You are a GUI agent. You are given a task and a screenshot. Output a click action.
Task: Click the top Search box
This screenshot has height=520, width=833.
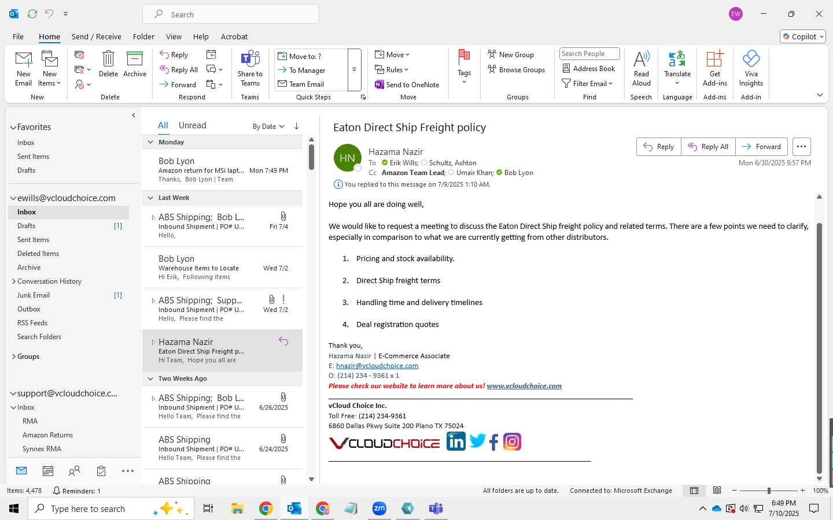pyautogui.click(x=231, y=14)
